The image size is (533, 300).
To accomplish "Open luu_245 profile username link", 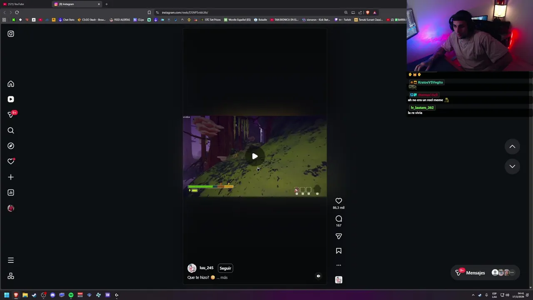I will pyautogui.click(x=207, y=268).
